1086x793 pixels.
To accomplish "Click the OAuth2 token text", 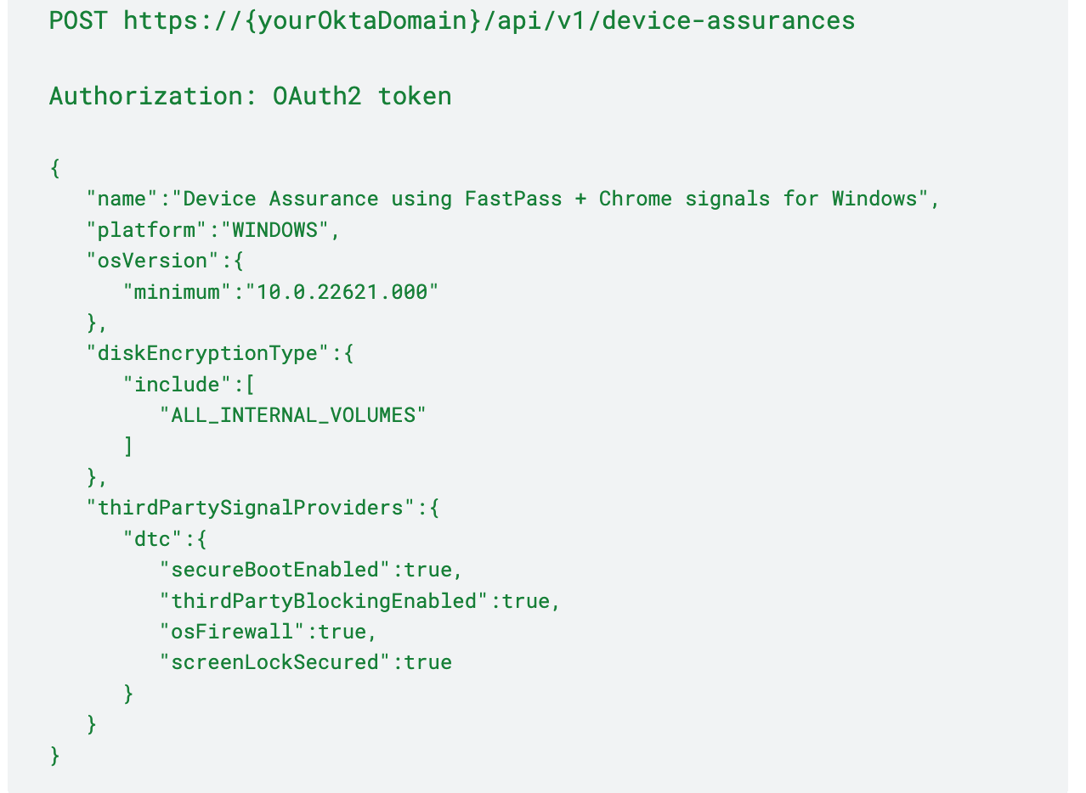I will (x=362, y=95).
